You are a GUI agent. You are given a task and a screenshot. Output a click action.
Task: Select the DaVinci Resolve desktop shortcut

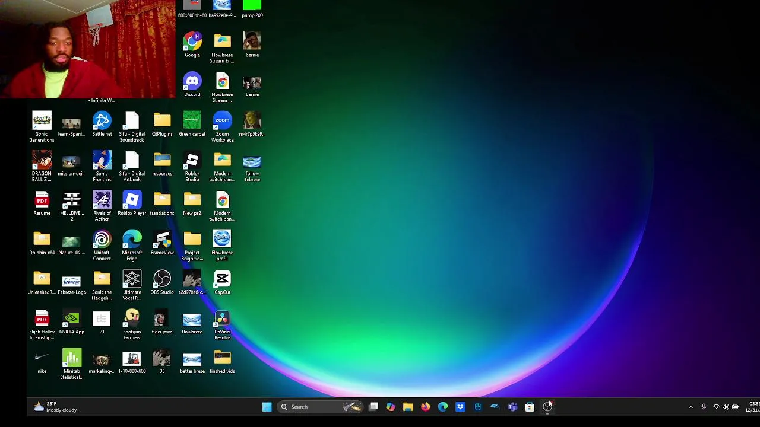pyautogui.click(x=222, y=325)
